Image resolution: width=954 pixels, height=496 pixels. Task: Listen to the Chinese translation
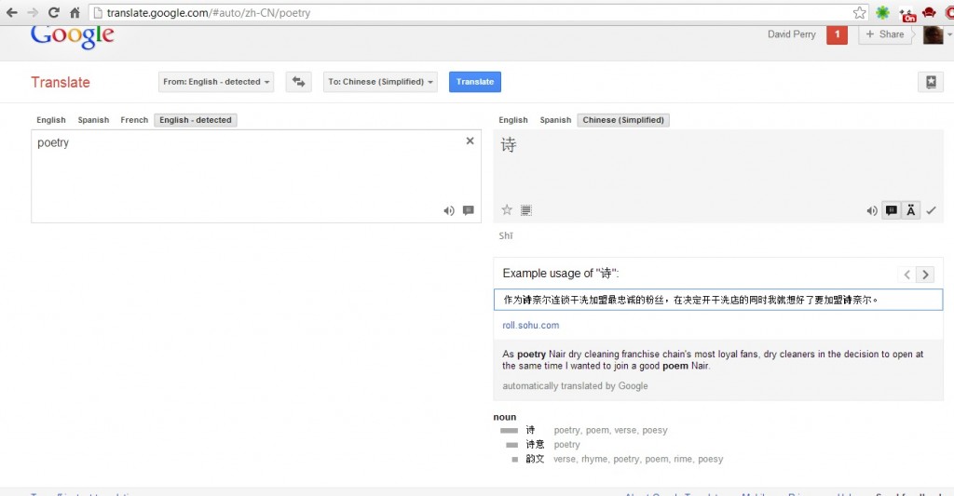point(872,211)
